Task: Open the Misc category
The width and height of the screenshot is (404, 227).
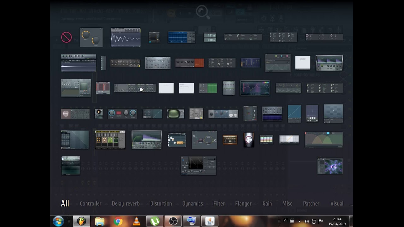Action: 287,203
